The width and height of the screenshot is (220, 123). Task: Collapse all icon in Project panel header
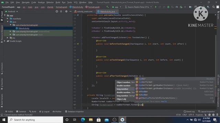[x=61, y=11]
